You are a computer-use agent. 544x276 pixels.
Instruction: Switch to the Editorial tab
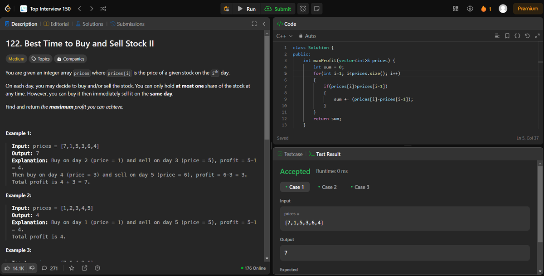[57, 24]
